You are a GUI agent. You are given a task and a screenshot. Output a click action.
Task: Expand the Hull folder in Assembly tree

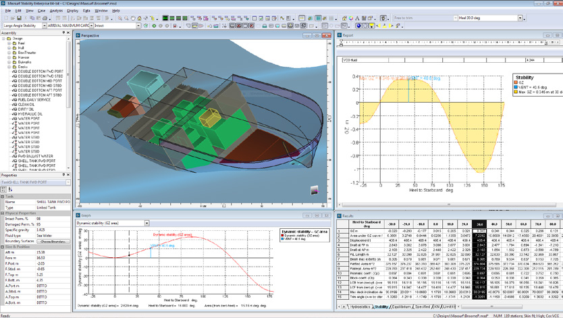pos(9,48)
